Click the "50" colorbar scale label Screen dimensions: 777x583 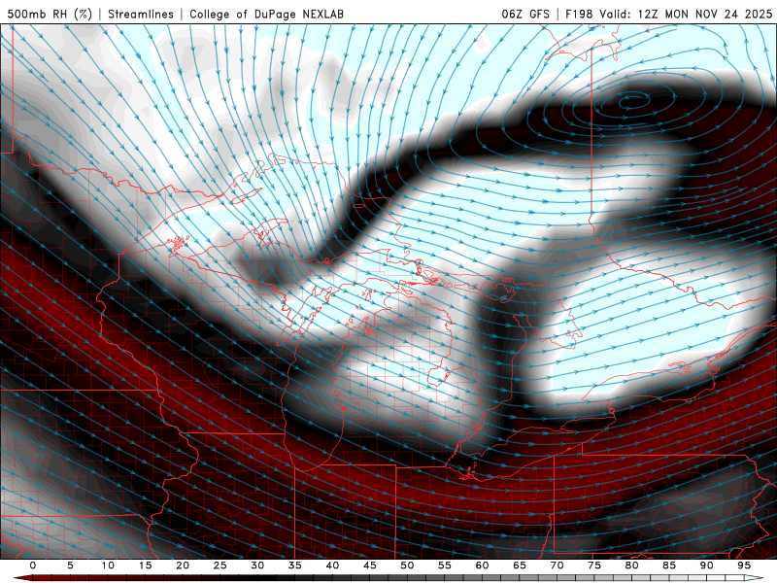[x=407, y=566]
